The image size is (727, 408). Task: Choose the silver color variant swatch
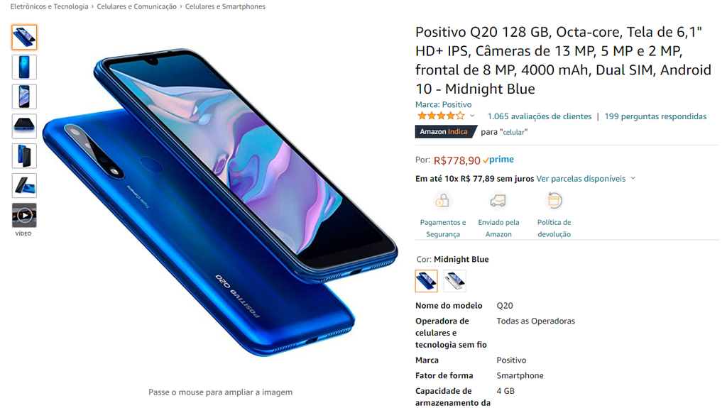(x=454, y=281)
